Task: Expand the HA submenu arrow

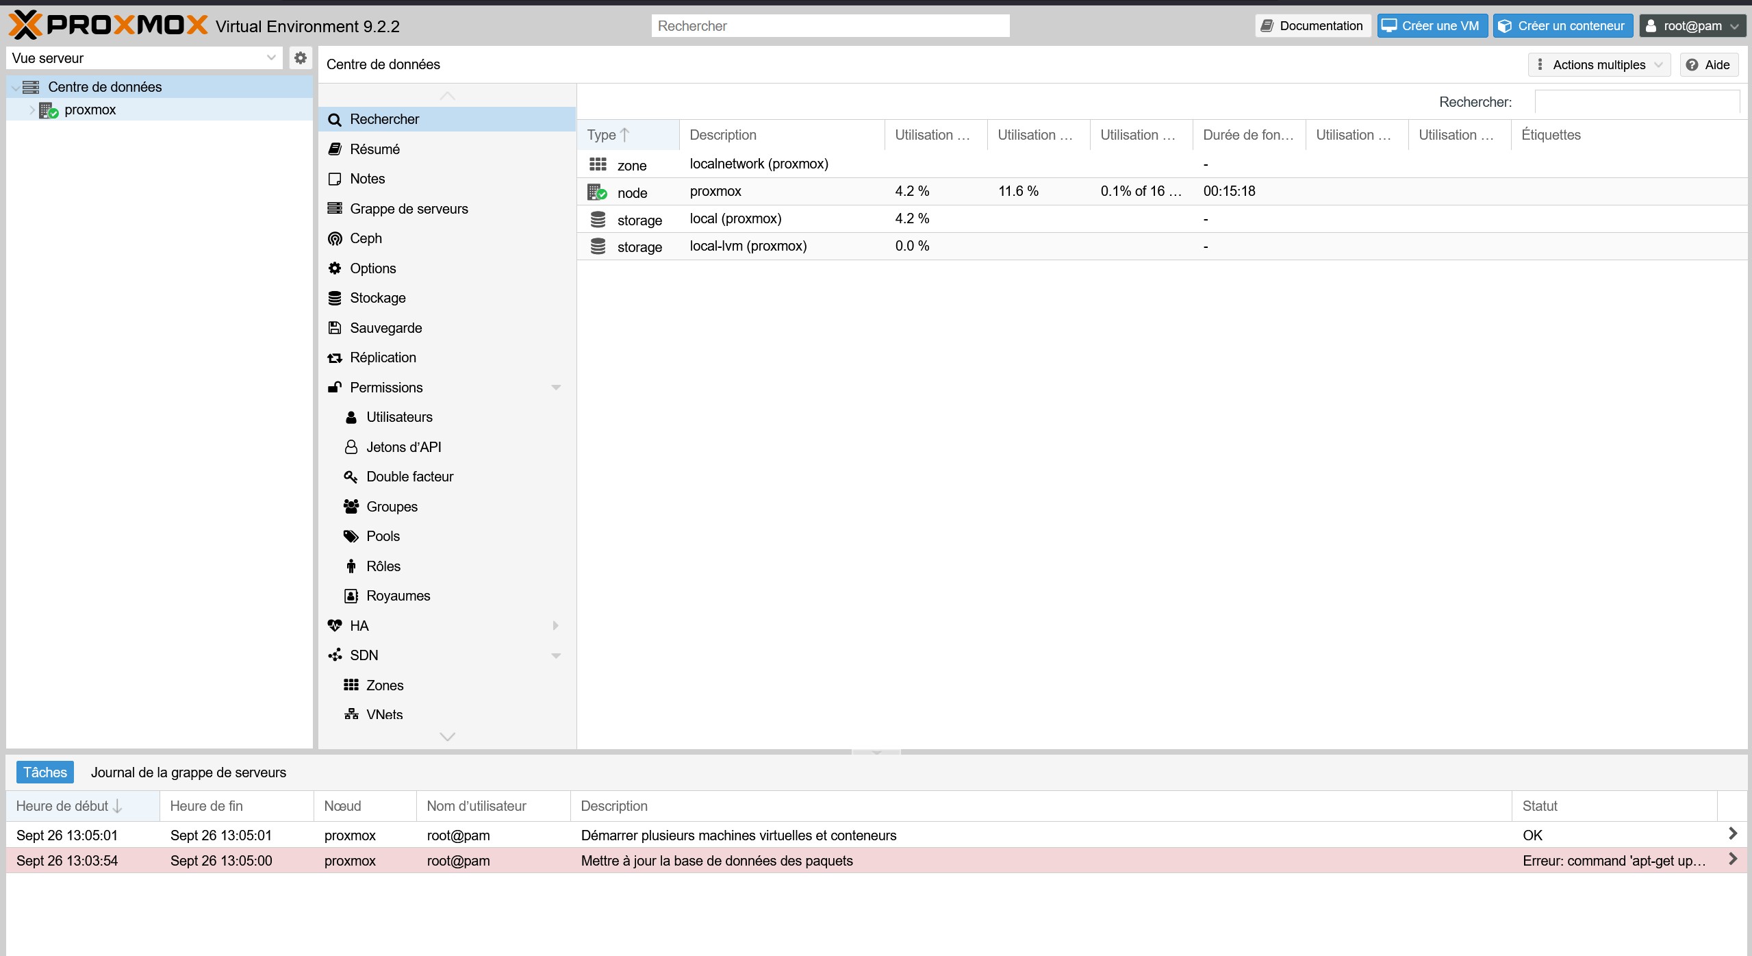Action: coord(556,626)
